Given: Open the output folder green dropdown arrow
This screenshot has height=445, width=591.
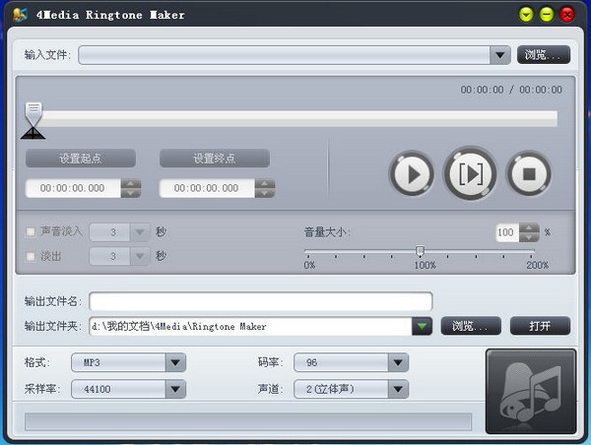Looking at the screenshot, I should (x=422, y=326).
